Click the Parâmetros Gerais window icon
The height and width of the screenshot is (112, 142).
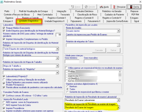tap(2, 2)
